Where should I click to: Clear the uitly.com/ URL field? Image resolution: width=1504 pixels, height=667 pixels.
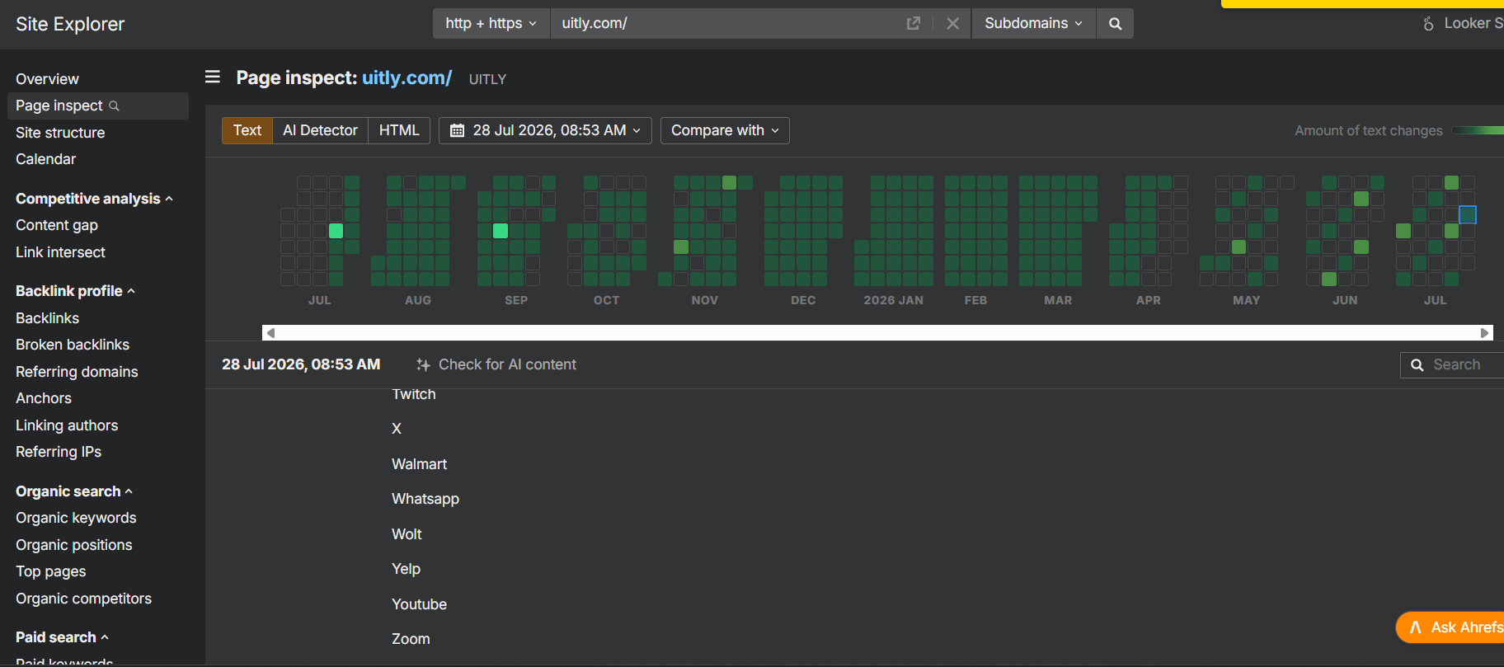(952, 24)
